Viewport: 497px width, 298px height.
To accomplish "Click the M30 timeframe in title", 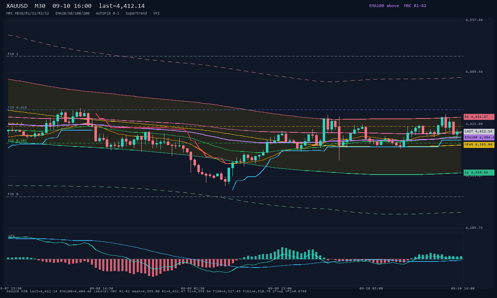I will click(x=40, y=6).
